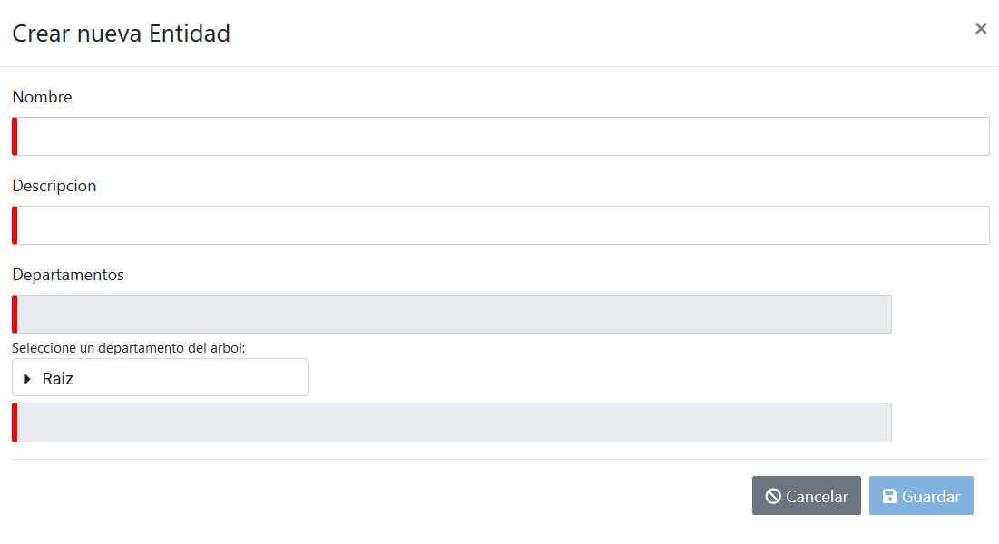
Task: Click the red required marker on Descripcion
Action: [x=15, y=226]
